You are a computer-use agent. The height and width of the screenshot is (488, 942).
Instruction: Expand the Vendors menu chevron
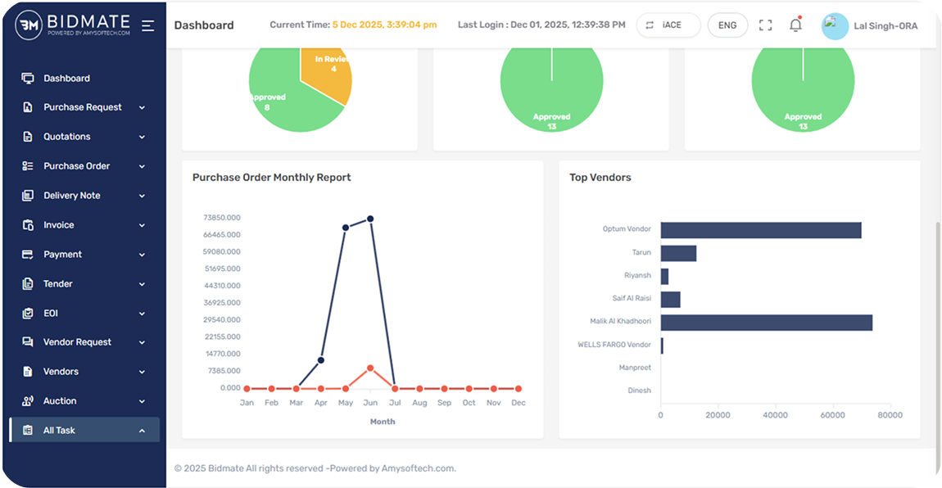click(142, 372)
